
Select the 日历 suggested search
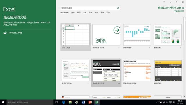pos(79,12)
